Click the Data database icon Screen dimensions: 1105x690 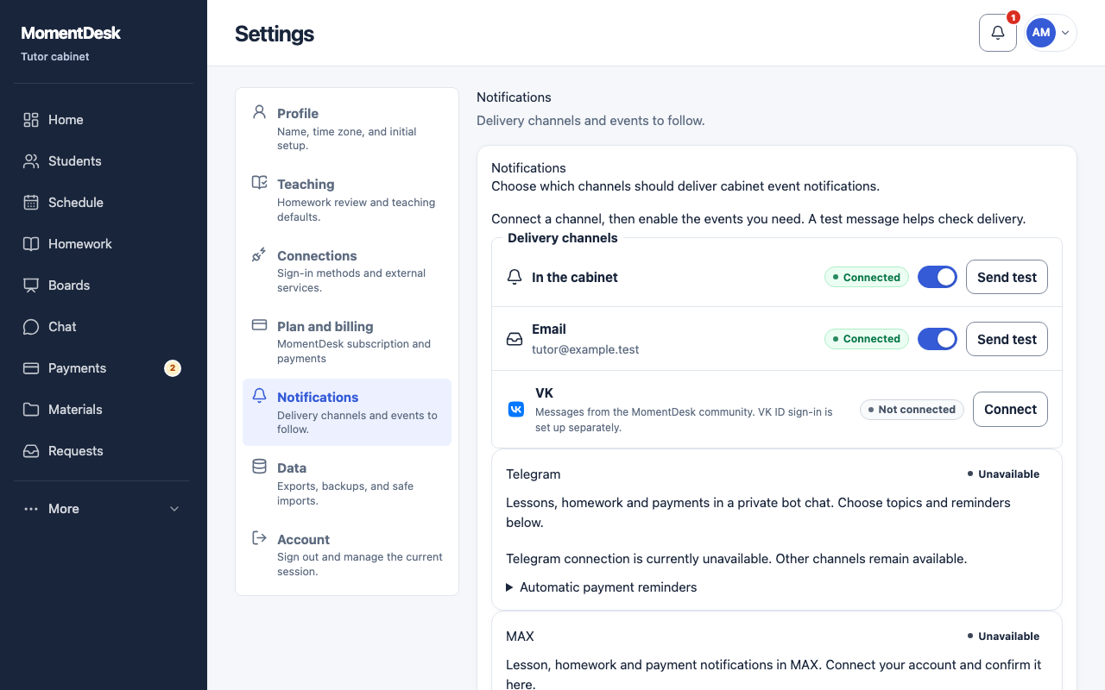(x=259, y=467)
